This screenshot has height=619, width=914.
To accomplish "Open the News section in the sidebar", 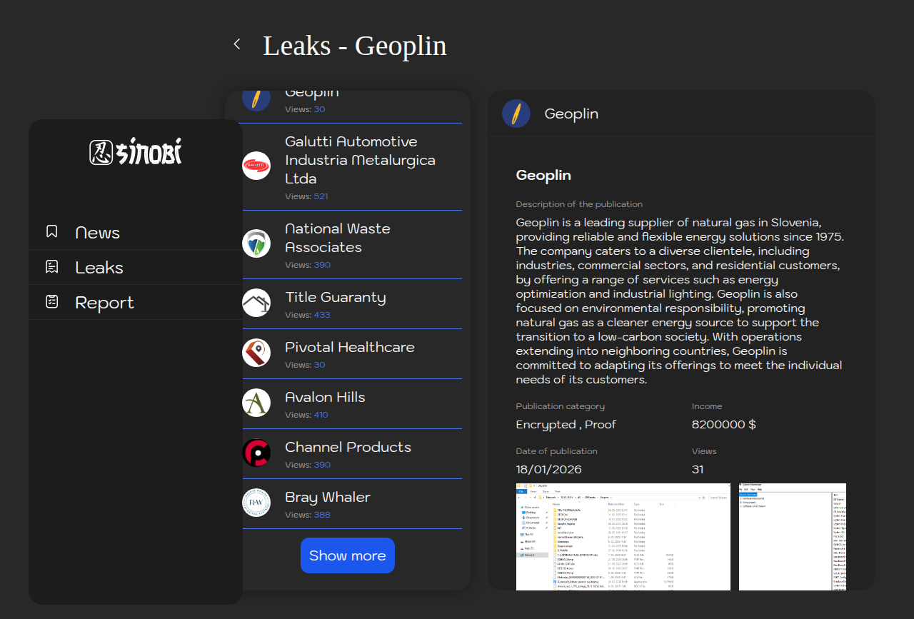I will coord(98,233).
